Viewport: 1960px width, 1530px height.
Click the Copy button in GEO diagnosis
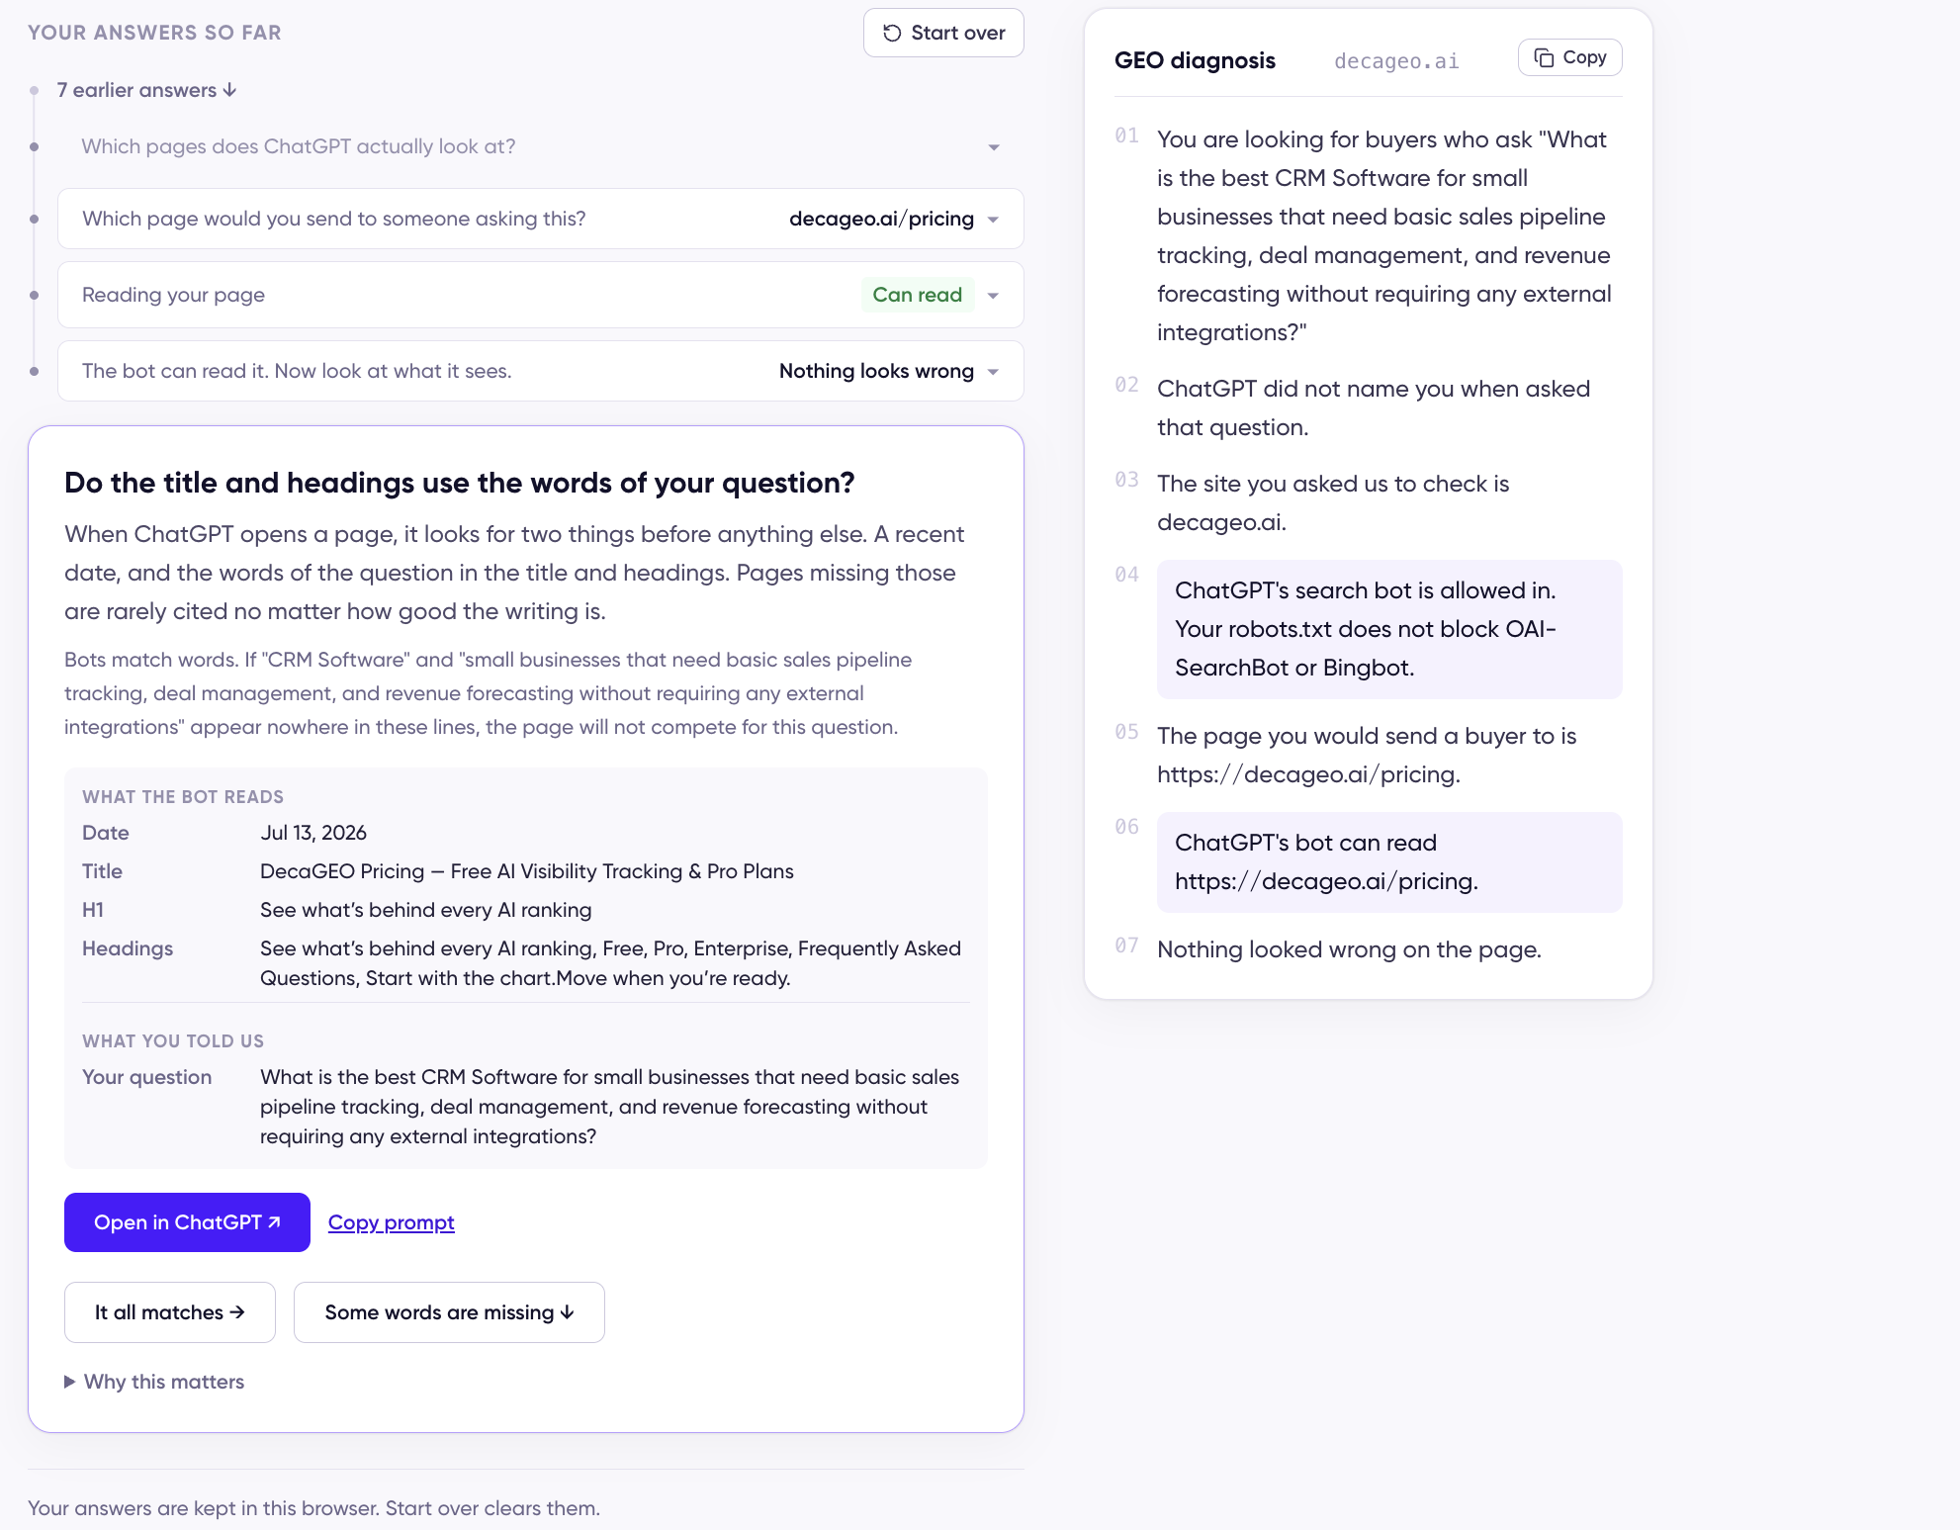pyautogui.click(x=1569, y=57)
